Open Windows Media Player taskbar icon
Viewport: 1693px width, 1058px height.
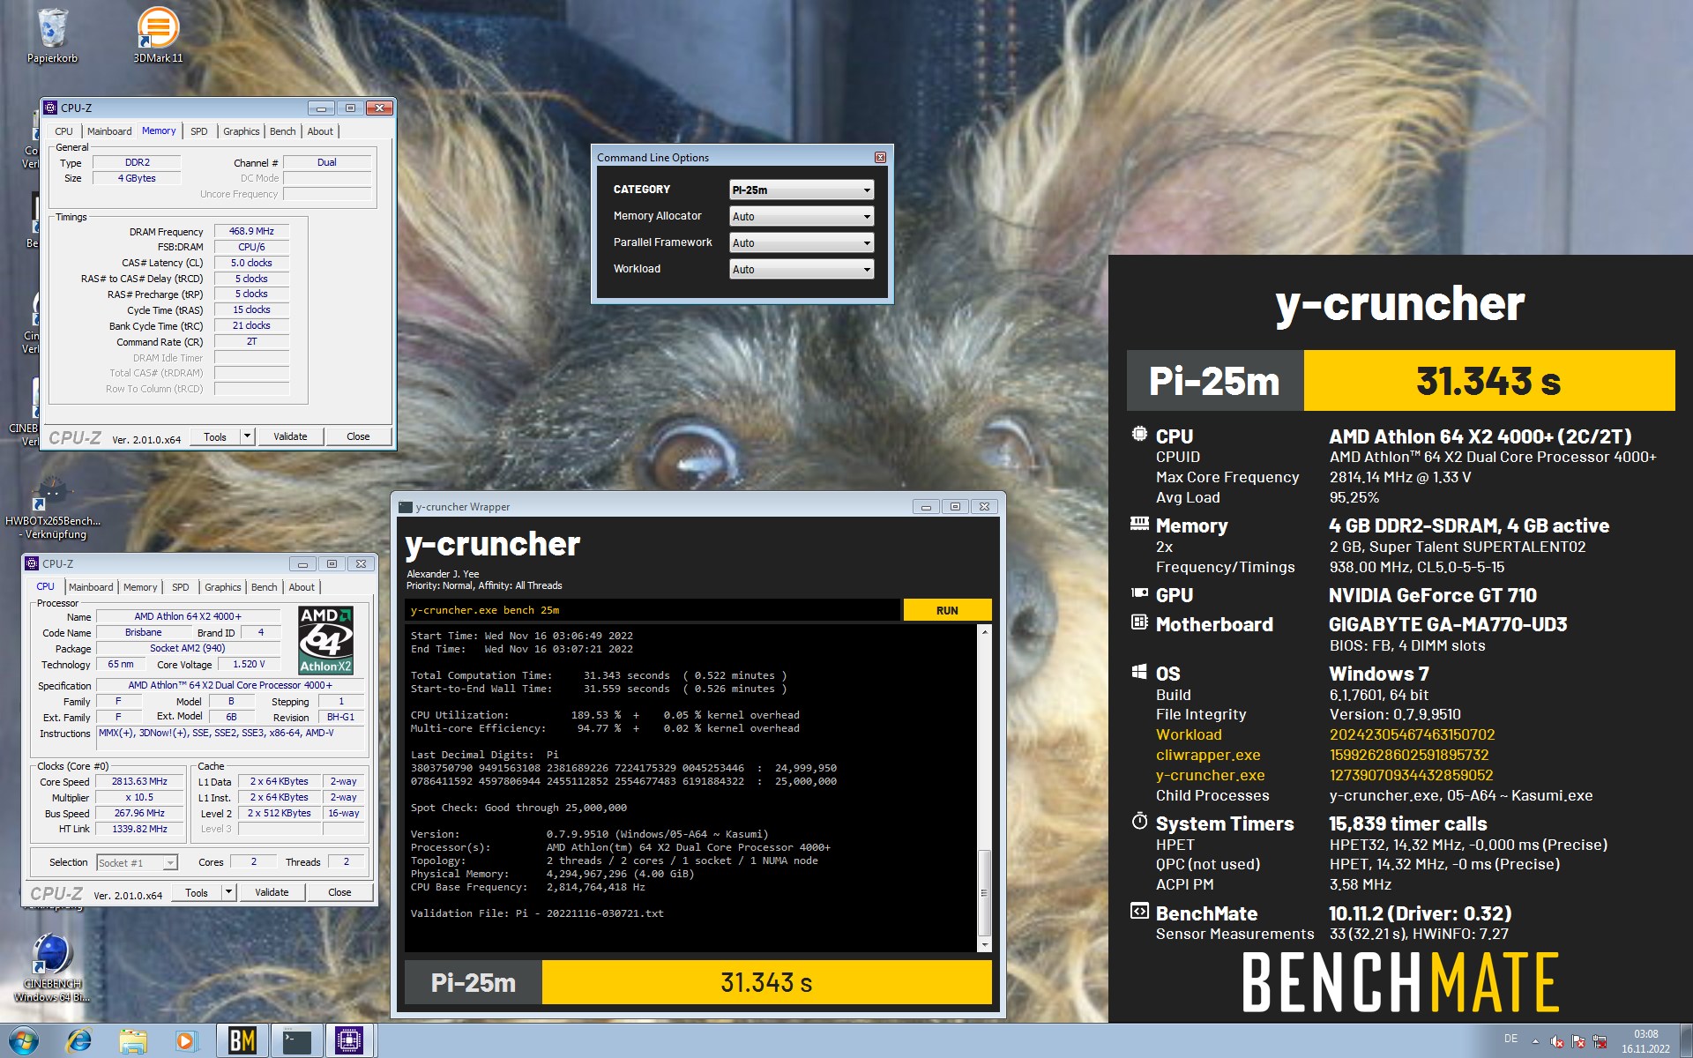point(185,1041)
